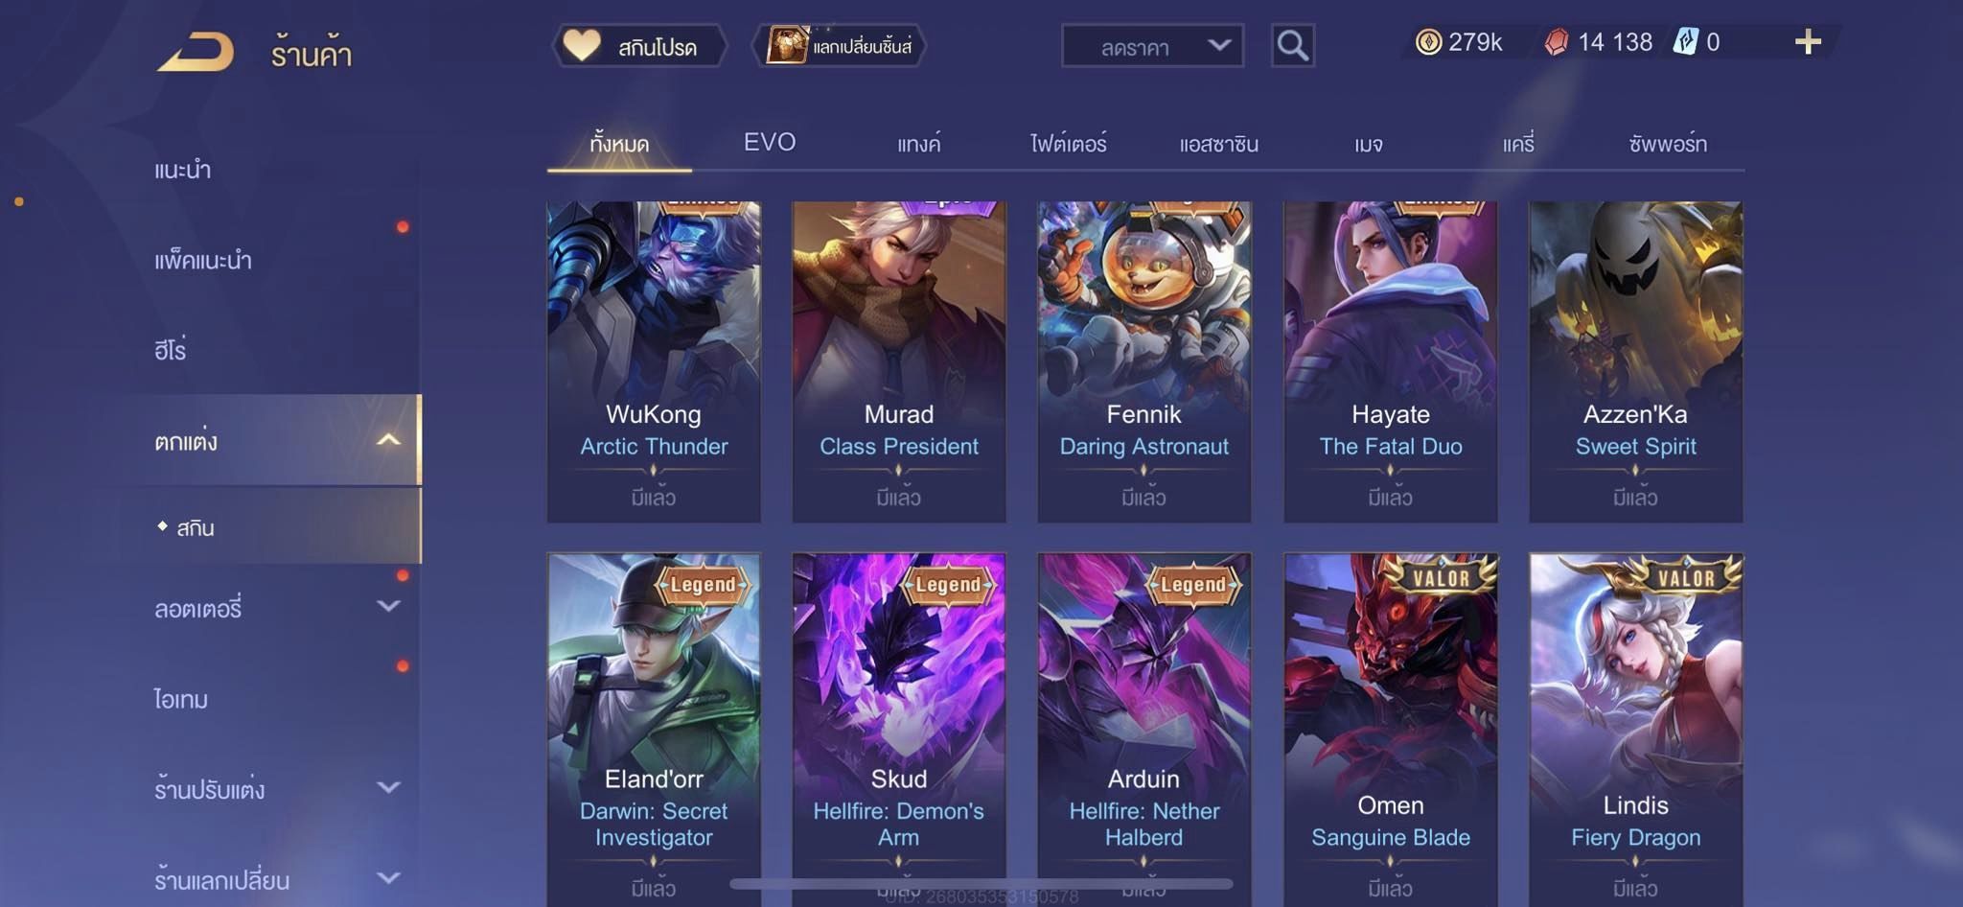Switch to the แอสซาซิน tab

(1218, 144)
